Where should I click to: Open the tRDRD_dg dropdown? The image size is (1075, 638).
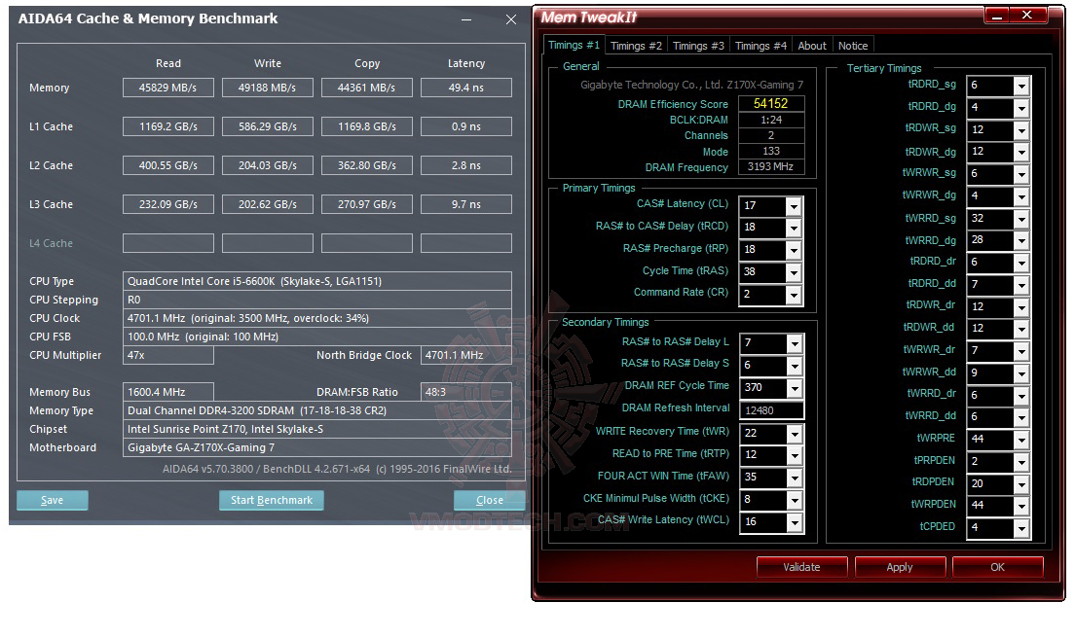(x=1021, y=108)
